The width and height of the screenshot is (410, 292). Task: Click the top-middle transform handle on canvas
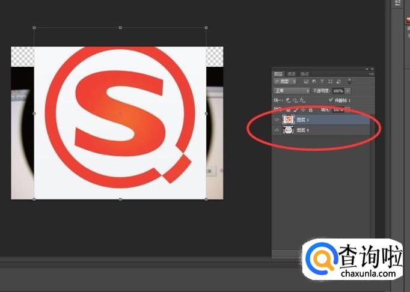[x=120, y=28]
